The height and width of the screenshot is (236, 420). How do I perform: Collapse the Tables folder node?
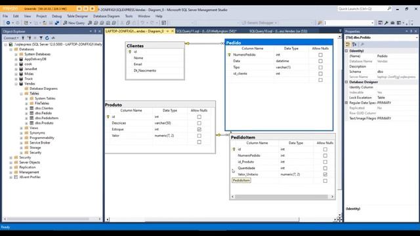(21, 94)
